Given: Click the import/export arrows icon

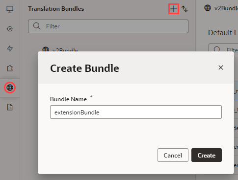Looking at the screenshot, I should (x=185, y=9).
